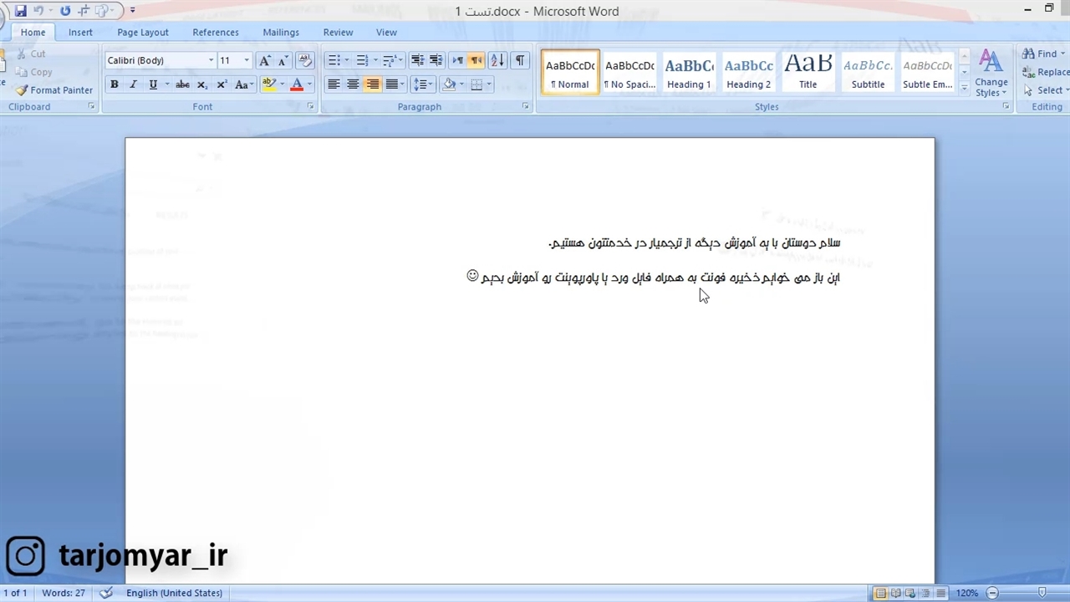The height and width of the screenshot is (602, 1070).
Task: Click the Sort A-Z icon
Action: coord(497,60)
